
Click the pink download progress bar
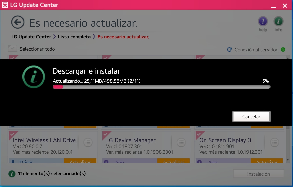click(162, 87)
